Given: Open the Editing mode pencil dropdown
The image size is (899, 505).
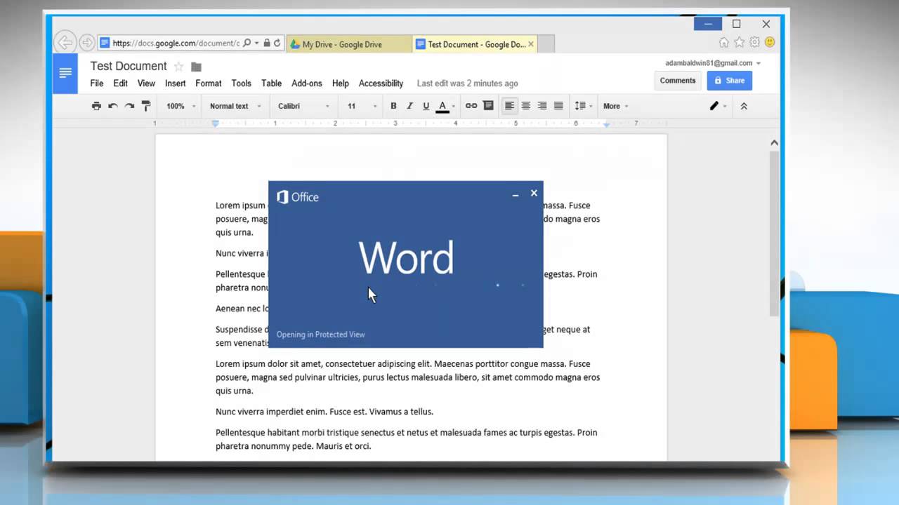Looking at the screenshot, I should (718, 106).
